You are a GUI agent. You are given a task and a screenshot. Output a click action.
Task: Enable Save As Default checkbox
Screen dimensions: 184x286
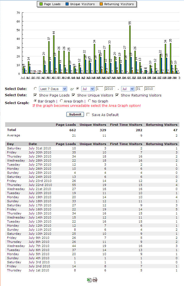(x=88, y=115)
